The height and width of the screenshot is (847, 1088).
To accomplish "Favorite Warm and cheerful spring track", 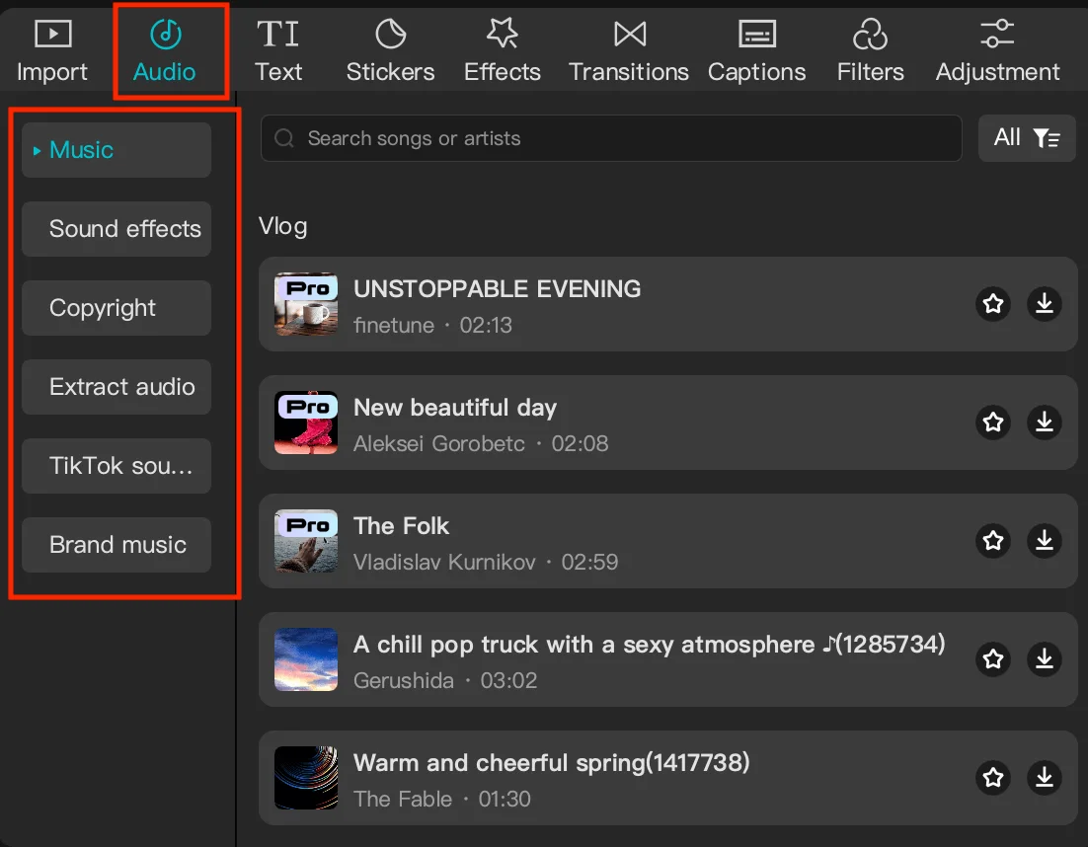I will point(993,778).
